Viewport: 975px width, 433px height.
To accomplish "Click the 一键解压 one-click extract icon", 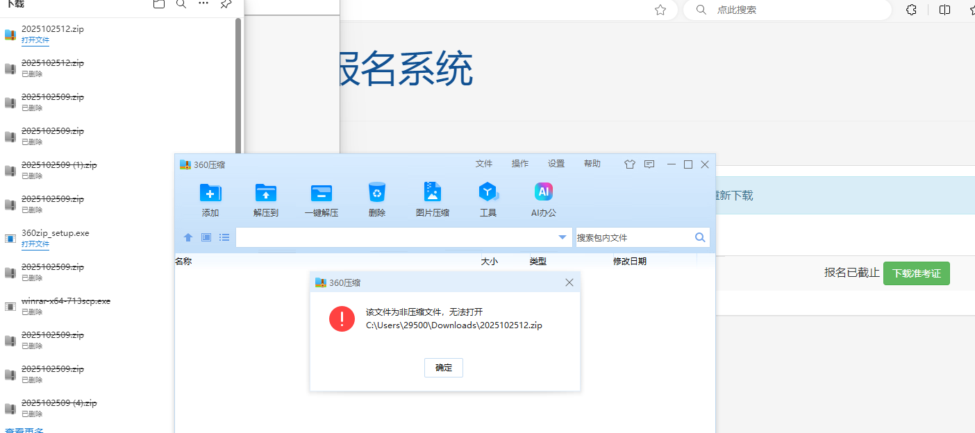I will [x=321, y=193].
